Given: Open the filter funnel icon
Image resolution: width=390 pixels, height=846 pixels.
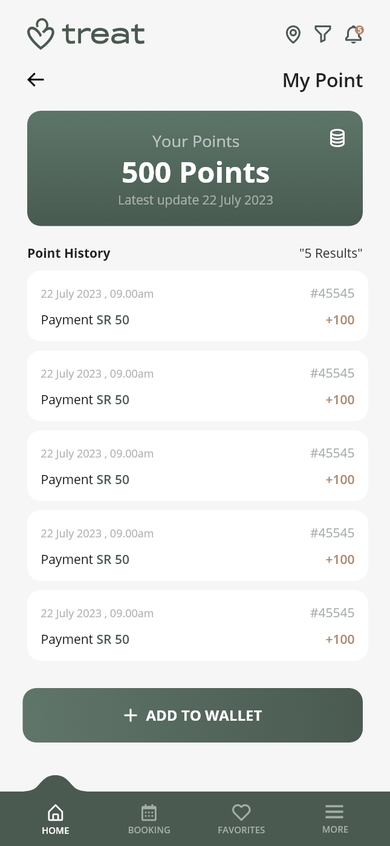Looking at the screenshot, I should point(323,34).
